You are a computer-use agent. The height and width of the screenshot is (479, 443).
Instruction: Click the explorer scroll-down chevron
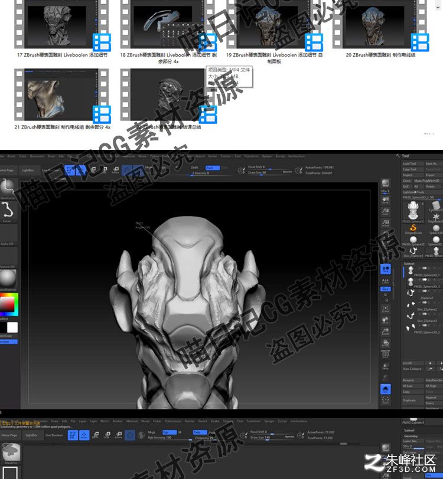pyautogui.click(x=438, y=7)
